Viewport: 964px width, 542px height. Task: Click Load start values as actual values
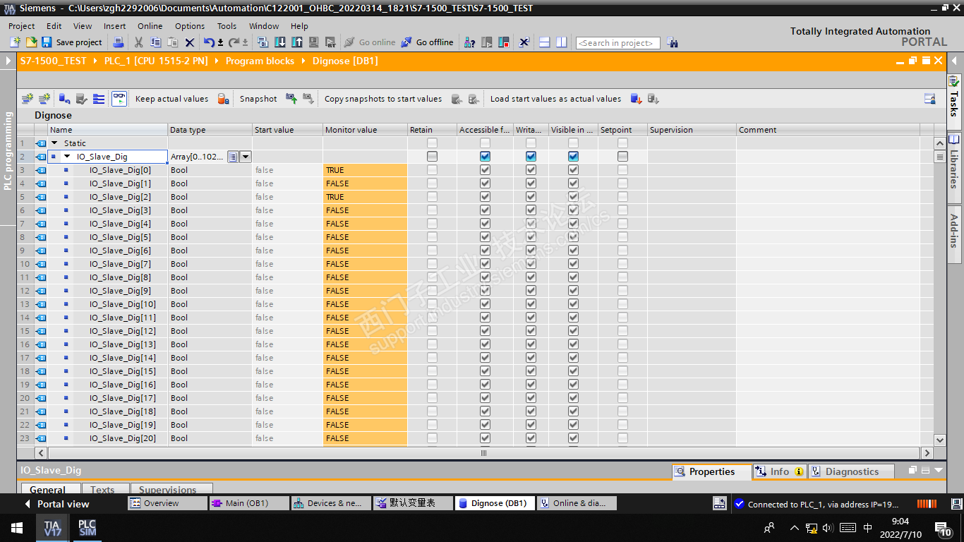tap(556, 99)
